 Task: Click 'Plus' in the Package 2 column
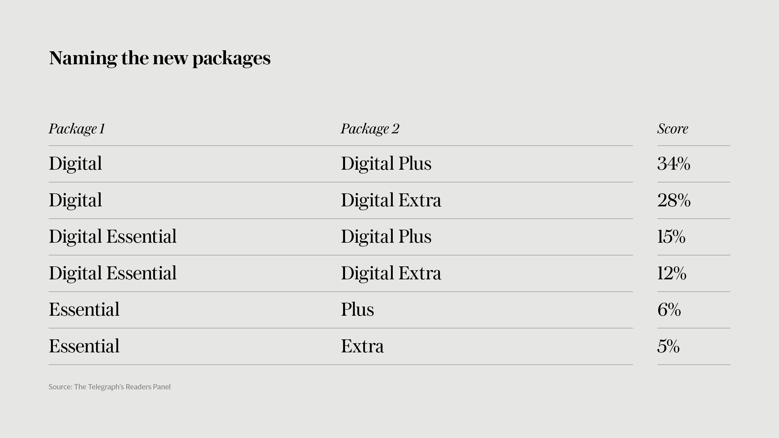tap(357, 310)
